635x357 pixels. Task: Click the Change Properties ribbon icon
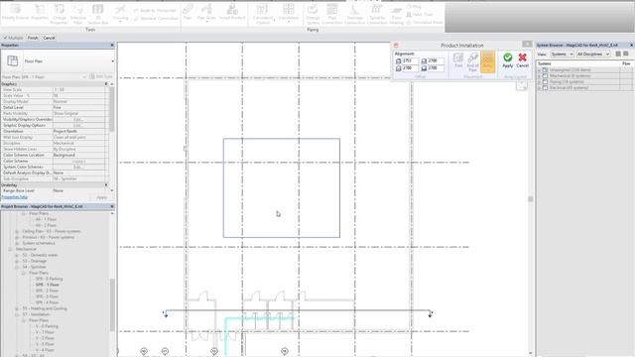click(60, 14)
